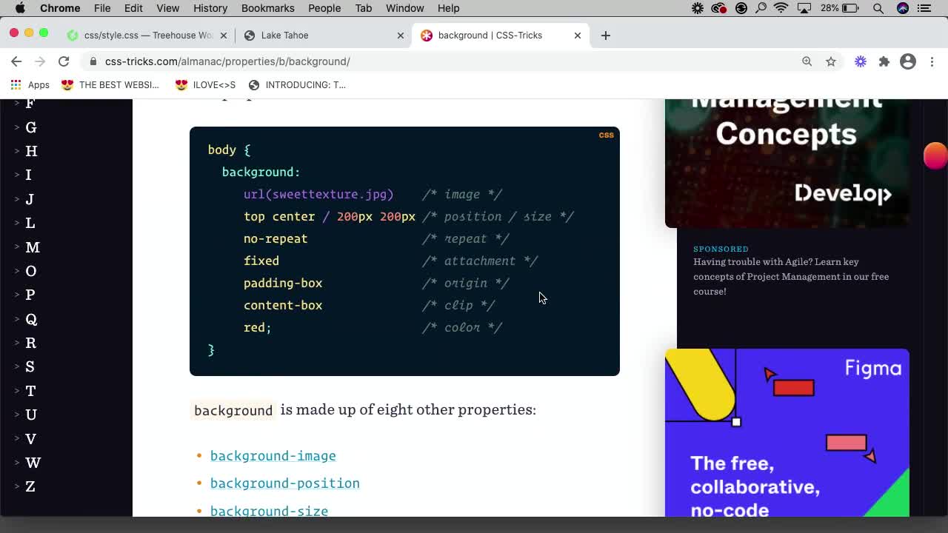Open the background-position property link

pyautogui.click(x=284, y=483)
